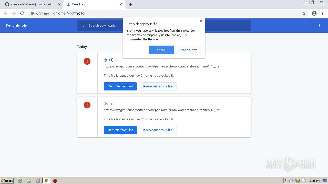Click the GitHub favicon on first tab
Image resolution: width=328 pixels, height=184 pixels.
7,4
